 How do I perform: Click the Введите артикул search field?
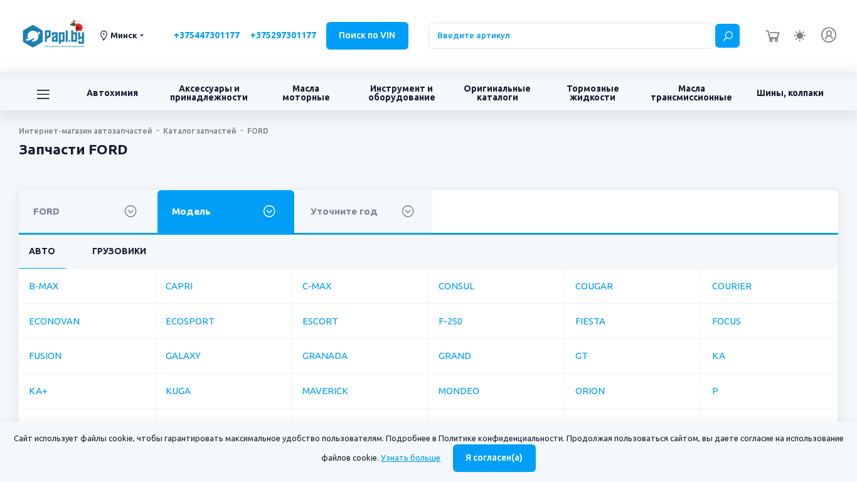pyautogui.click(x=571, y=36)
